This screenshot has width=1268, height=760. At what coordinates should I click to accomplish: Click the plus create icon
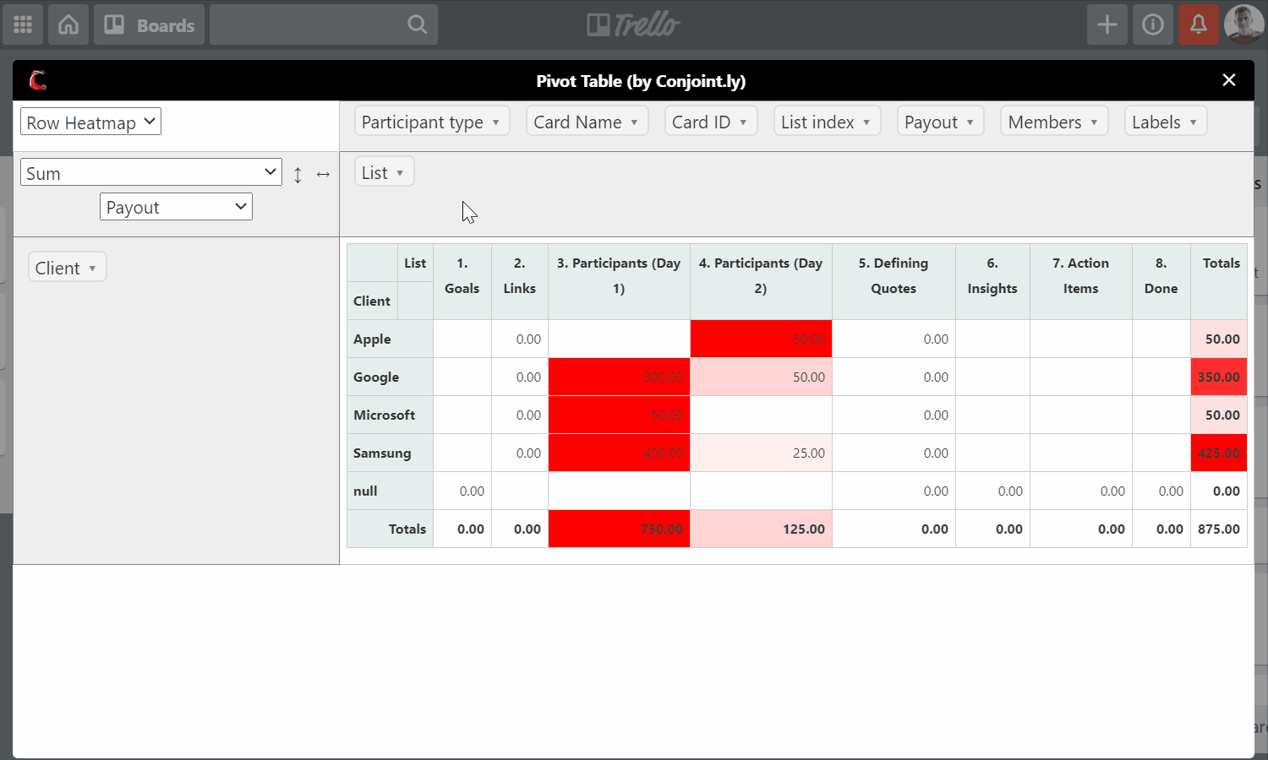tap(1107, 24)
